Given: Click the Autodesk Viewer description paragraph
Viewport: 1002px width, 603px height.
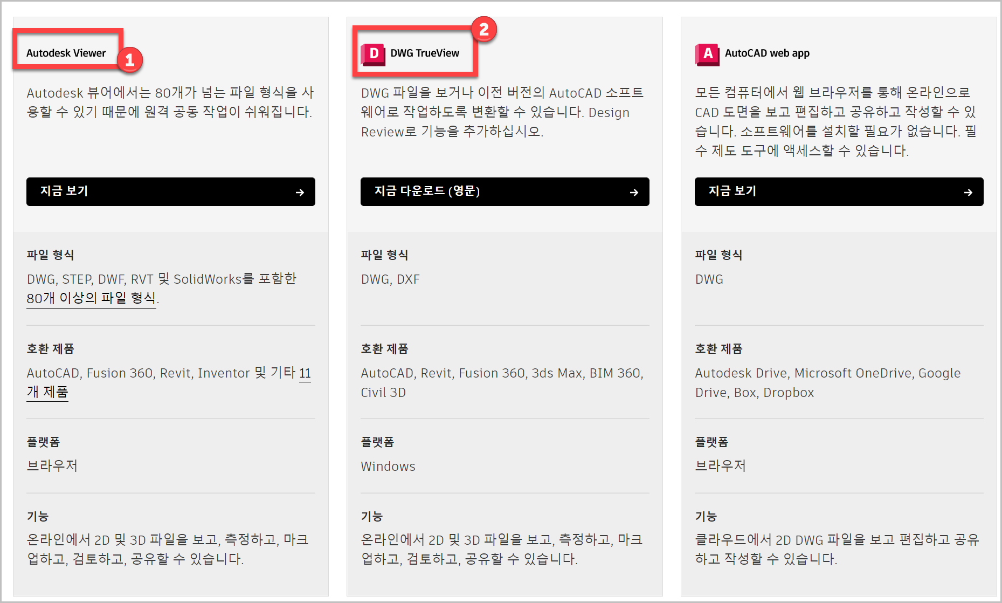Looking at the screenshot, I should pyautogui.click(x=170, y=102).
